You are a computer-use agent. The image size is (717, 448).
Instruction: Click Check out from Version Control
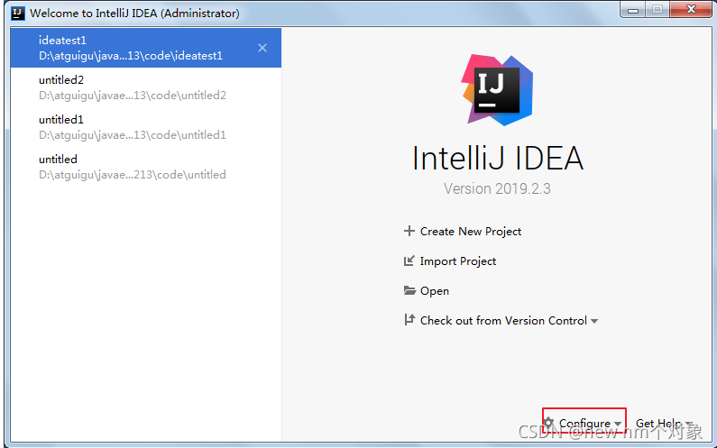[503, 321]
